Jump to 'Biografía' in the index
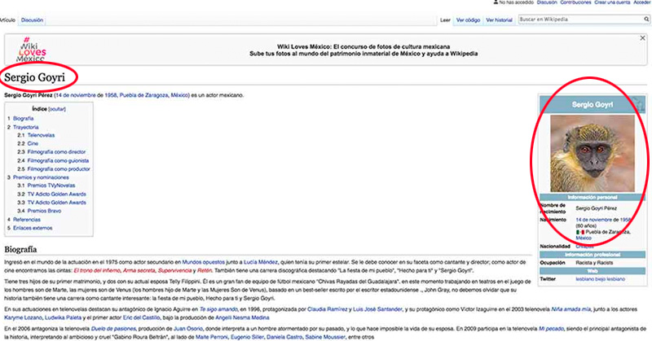The width and height of the screenshot is (652, 341). [24, 118]
